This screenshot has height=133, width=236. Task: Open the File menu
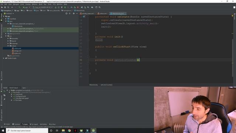[x=1, y=4]
